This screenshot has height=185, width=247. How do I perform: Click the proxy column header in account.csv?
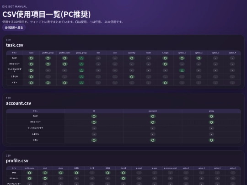211,111
